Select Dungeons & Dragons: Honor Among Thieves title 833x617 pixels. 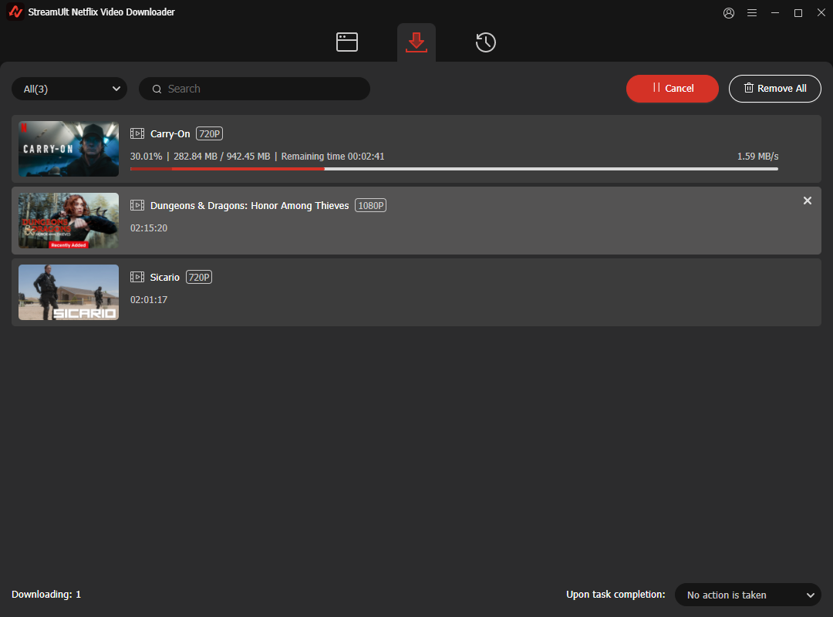tap(249, 206)
